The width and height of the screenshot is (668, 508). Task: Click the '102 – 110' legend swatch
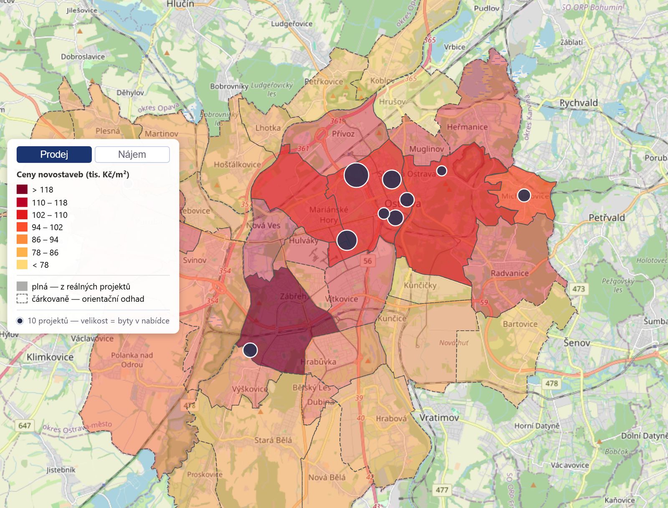22,215
